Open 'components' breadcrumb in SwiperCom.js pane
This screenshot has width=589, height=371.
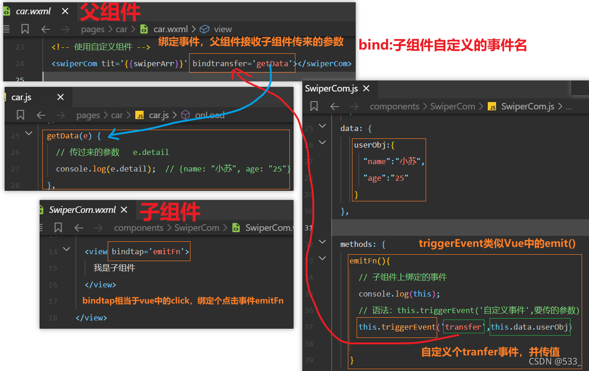(x=394, y=106)
